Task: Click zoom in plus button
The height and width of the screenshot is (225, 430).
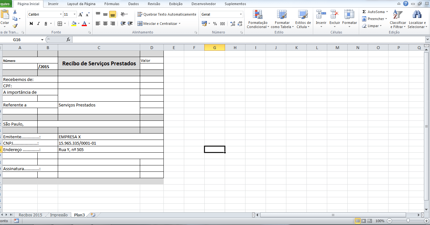Action: (426, 221)
